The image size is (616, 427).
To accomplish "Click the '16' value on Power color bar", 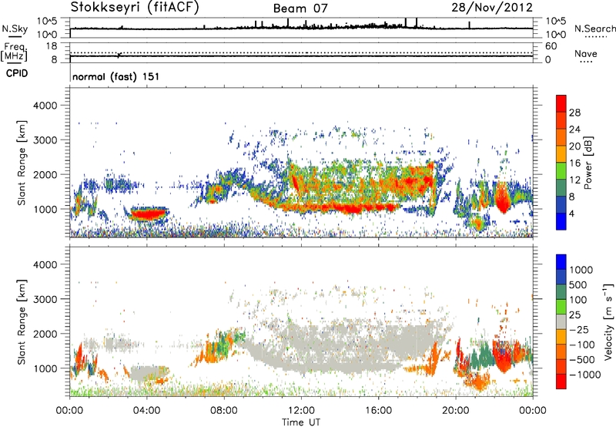I will 574,163.
